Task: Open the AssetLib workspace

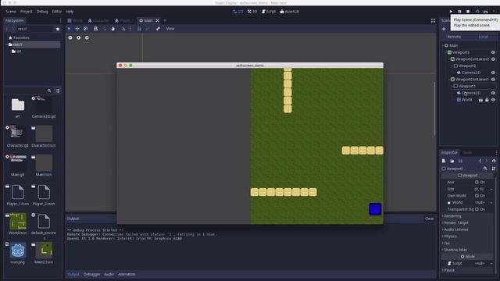Action: [x=290, y=12]
